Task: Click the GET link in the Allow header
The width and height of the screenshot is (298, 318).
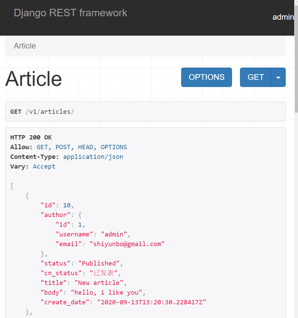Action: click(x=42, y=147)
